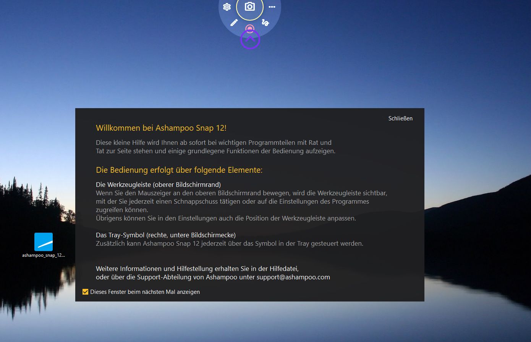531x342 pixels.
Task: Click the 'Zusätzlich kann Ashampoo Snap 12' sentence
Action: pyautogui.click(x=230, y=243)
